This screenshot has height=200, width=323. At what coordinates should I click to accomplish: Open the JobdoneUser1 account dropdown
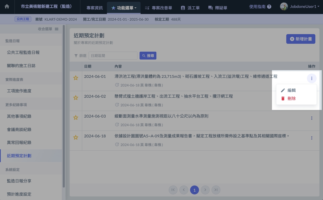click(x=300, y=6)
